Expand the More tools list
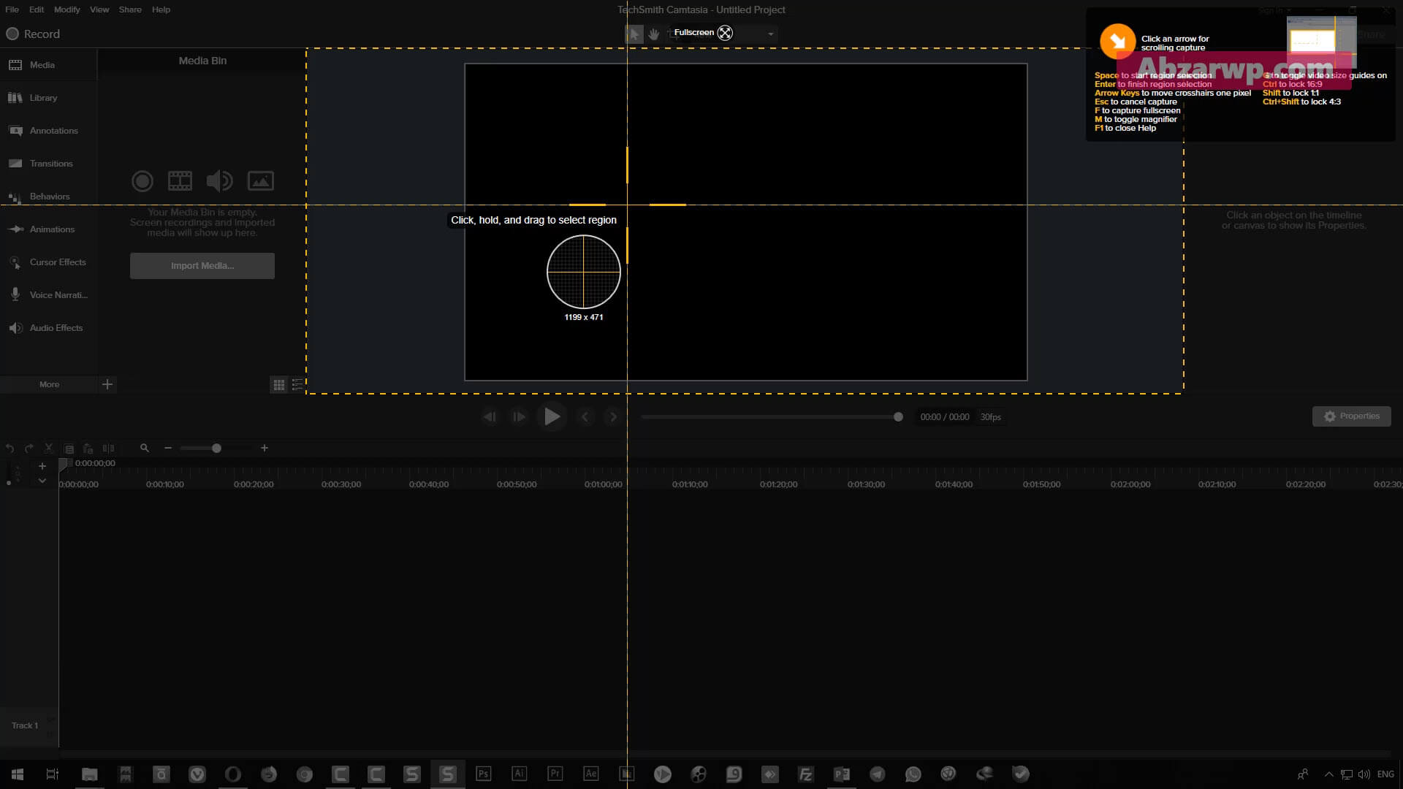 [x=49, y=384]
